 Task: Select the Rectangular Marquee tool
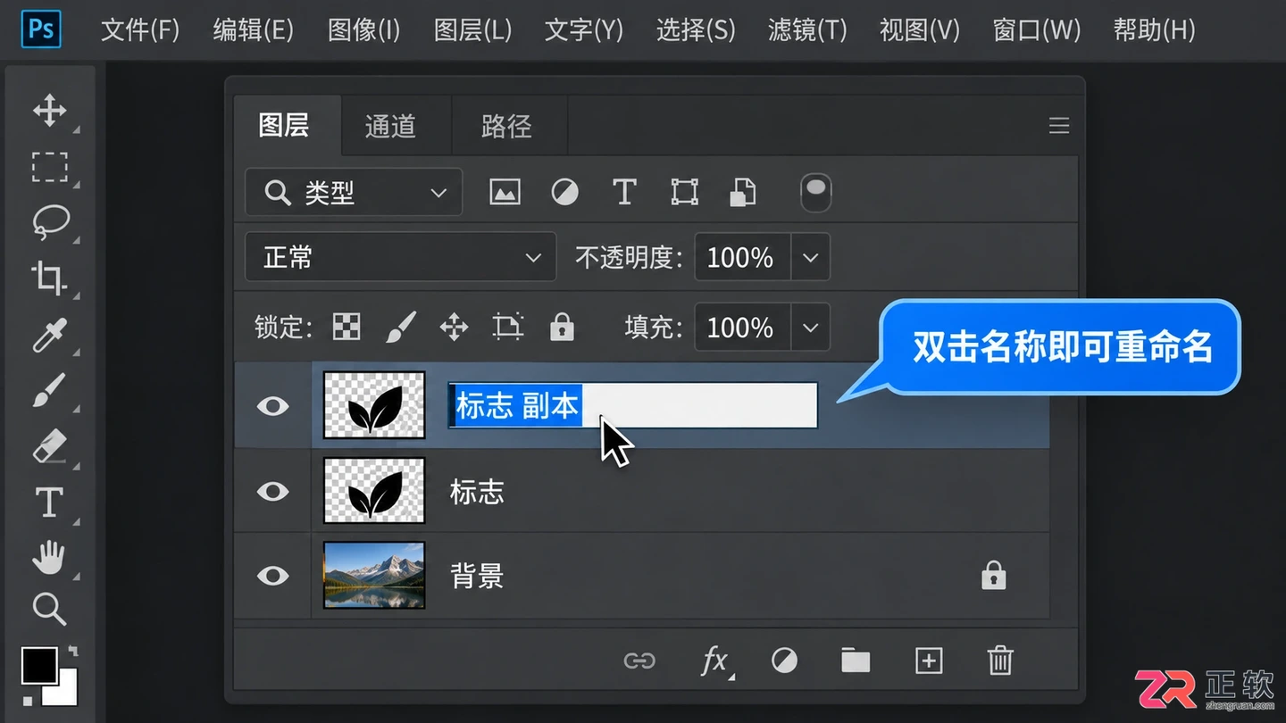pos(49,167)
